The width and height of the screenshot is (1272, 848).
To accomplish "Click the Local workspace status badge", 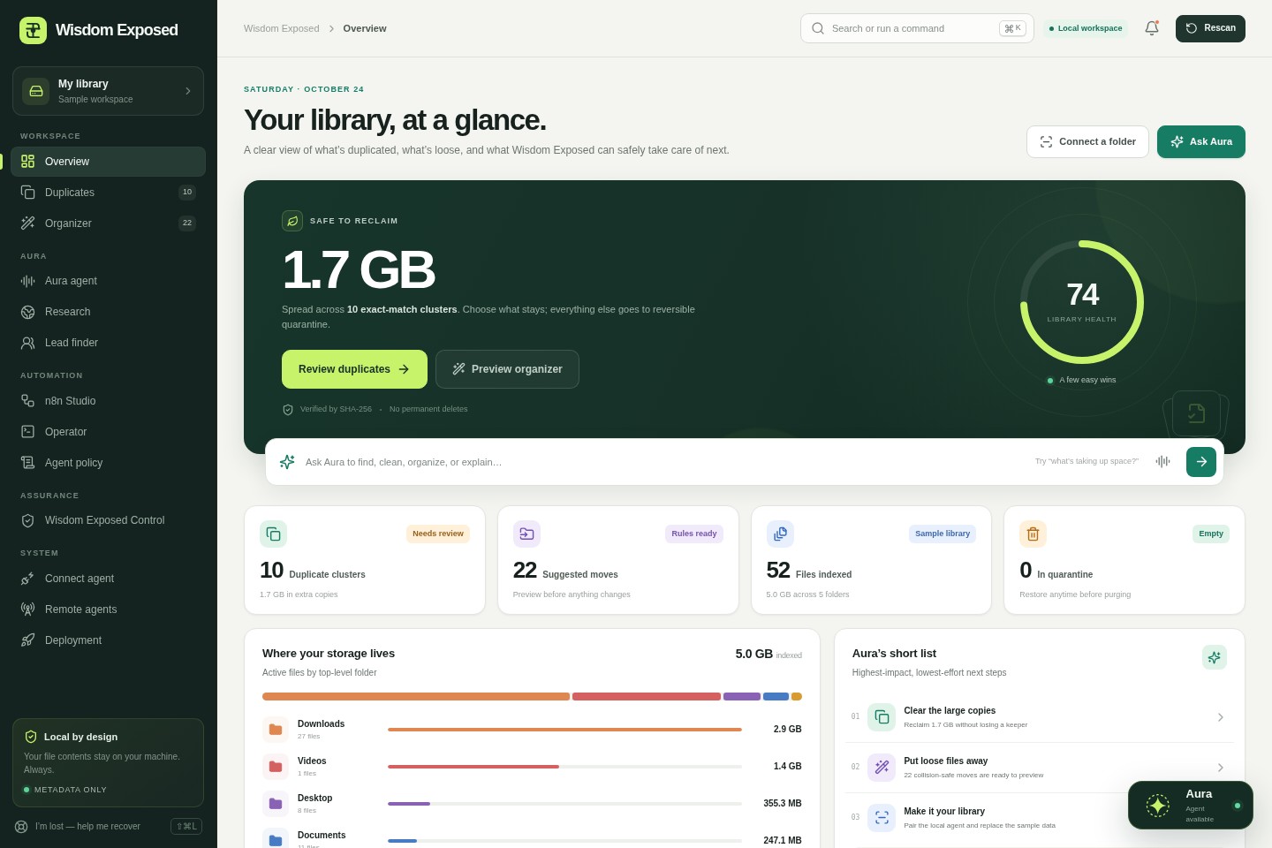I will pos(1086,28).
